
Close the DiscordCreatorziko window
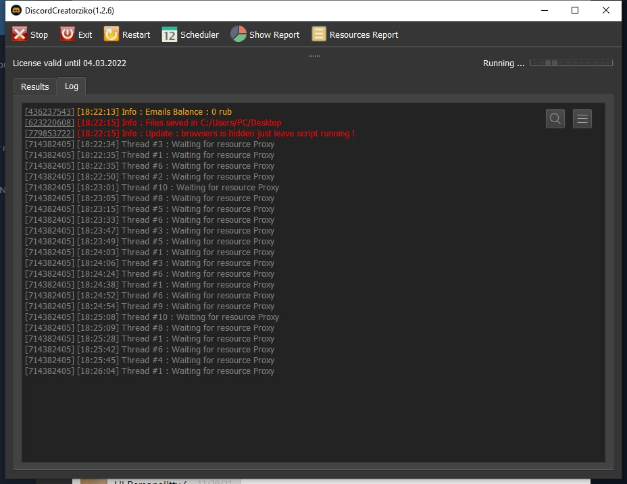point(606,10)
